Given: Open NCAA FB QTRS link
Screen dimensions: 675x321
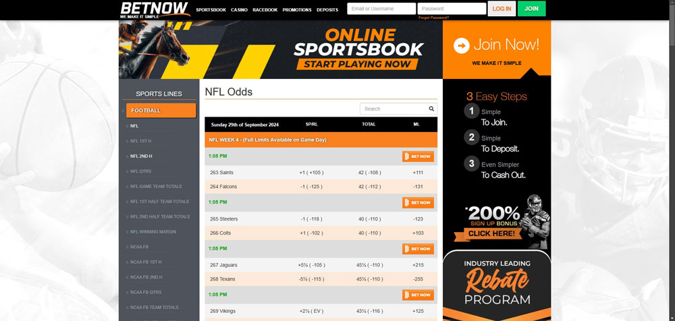Looking at the screenshot, I should 146,292.
